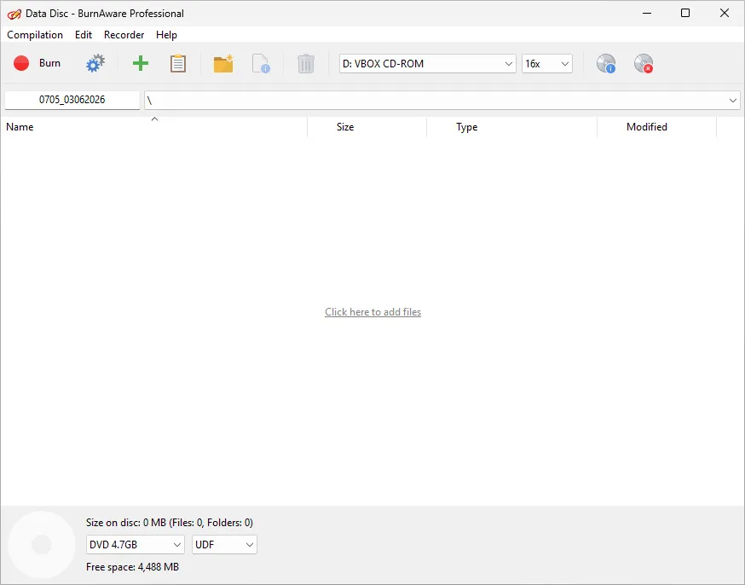Click the trash delete icon

click(x=306, y=63)
